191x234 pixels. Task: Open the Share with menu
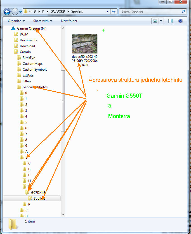(x=43, y=21)
